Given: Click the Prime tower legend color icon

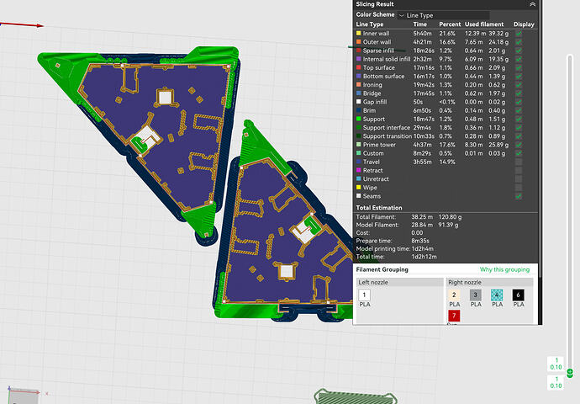Looking at the screenshot, I should (358, 145).
